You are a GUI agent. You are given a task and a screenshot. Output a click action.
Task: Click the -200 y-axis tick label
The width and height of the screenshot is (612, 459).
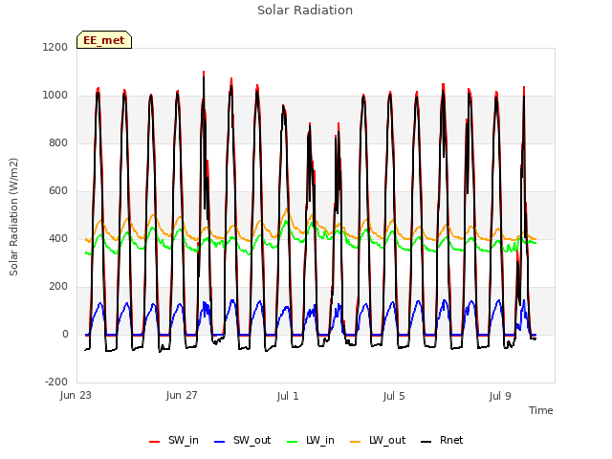point(56,382)
